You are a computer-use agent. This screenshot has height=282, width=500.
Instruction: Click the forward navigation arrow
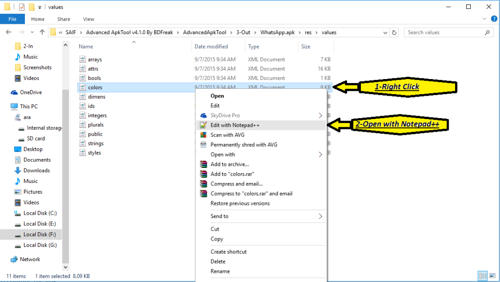pos(21,32)
